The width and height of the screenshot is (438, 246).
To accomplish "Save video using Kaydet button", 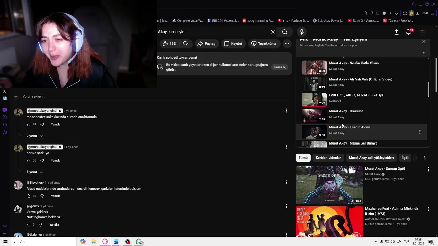I will [233, 44].
